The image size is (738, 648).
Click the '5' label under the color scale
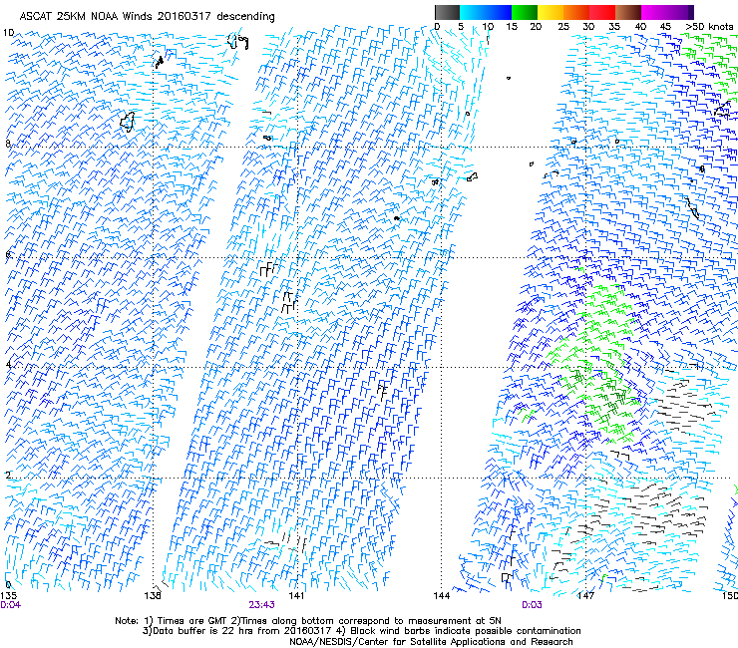pos(461,26)
